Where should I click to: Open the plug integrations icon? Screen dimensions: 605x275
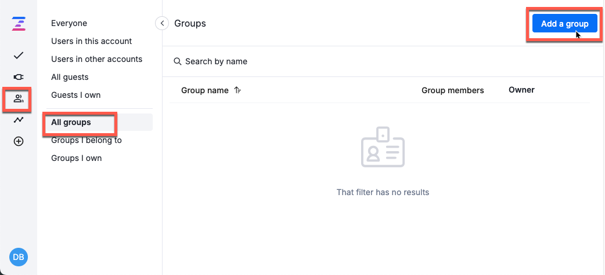coord(19,78)
